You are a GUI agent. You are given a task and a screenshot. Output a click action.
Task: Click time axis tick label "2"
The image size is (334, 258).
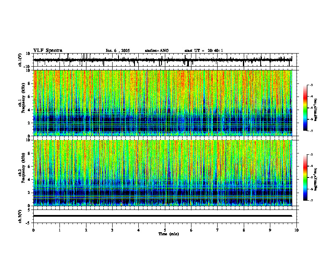click(x=86, y=230)
